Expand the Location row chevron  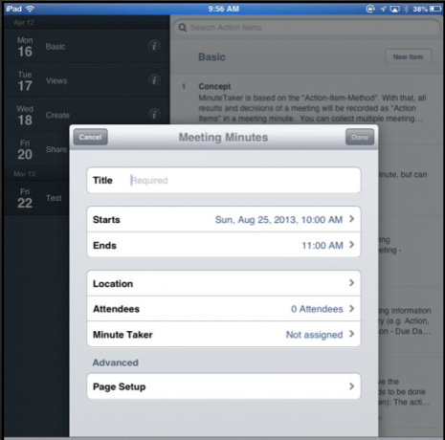(x=351, y=283)
